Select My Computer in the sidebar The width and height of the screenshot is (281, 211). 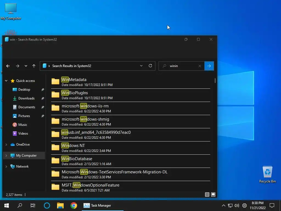[x=26, y=156]
